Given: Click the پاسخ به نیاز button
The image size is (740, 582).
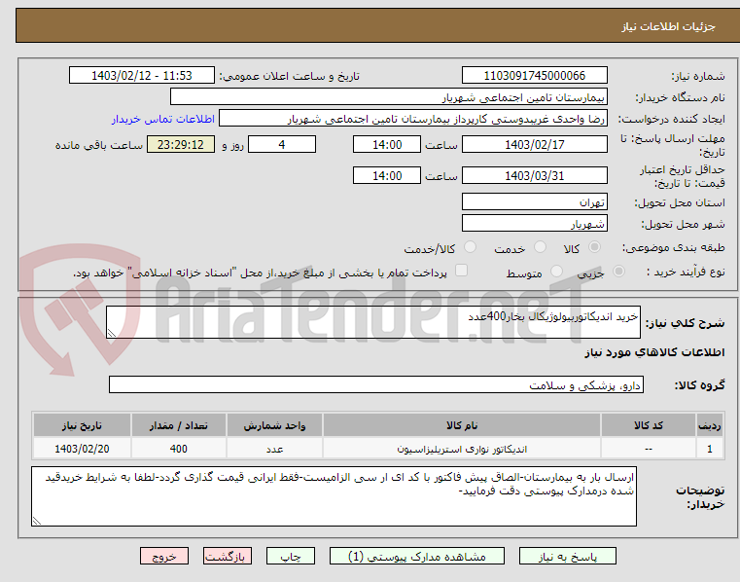Looking at the screenshot, I should click(568, 556).
